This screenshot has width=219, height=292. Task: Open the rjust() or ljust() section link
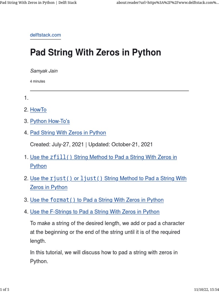coord(108,179)
